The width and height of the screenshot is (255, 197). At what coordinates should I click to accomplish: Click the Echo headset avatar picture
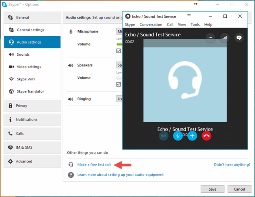point(185,80)
